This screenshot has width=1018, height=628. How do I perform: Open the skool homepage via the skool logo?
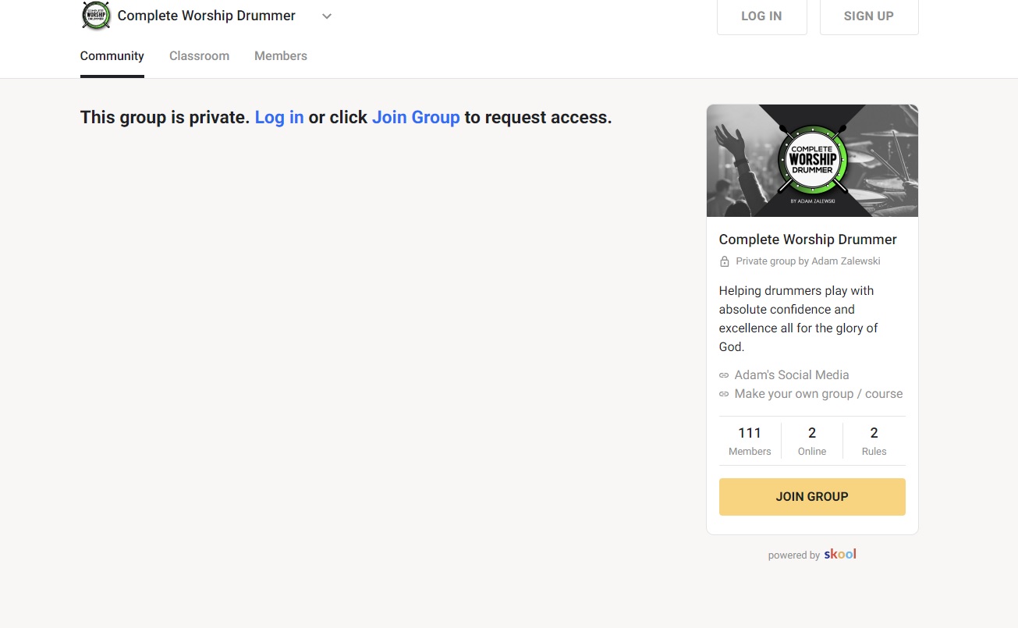[x=839, y=555]
